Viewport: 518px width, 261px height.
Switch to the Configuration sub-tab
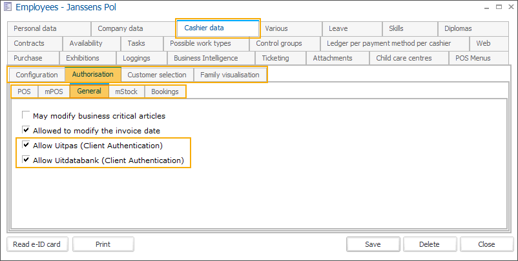[37, 75]
